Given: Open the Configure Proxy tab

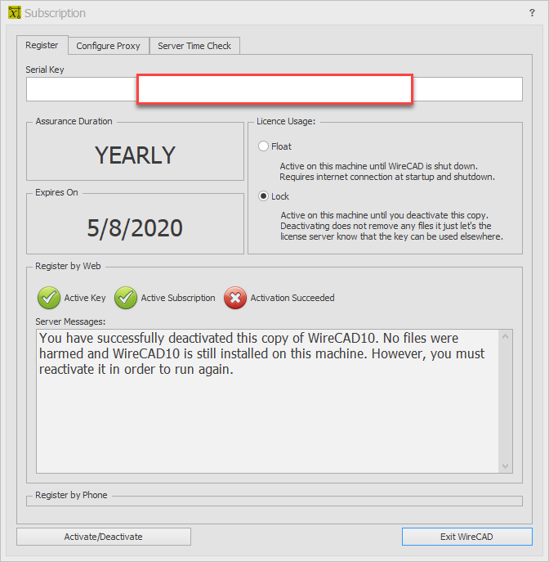Looking at the screenshot, I should tap(108, 46).
